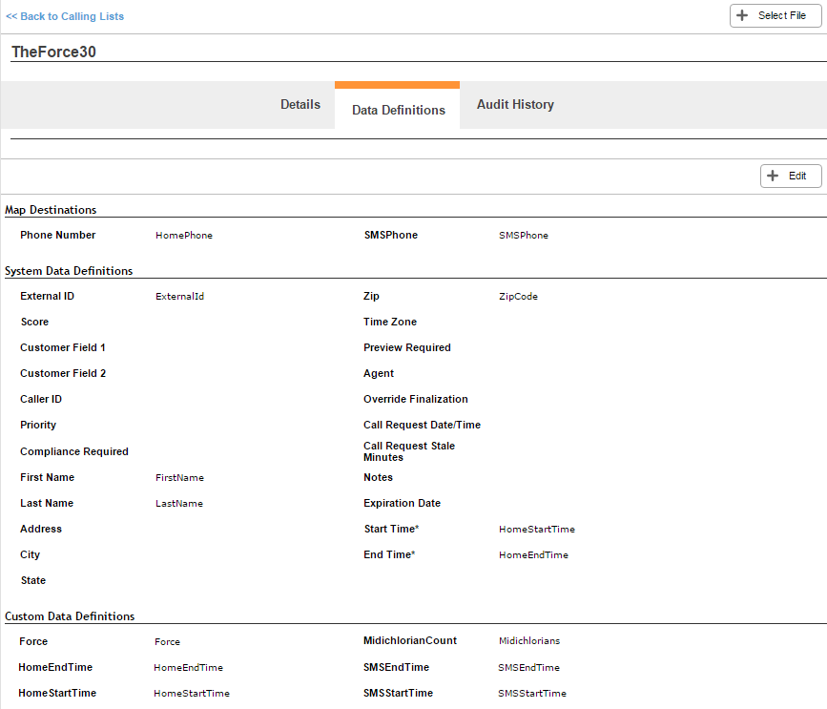This screenshot has height=709, width=827.
Task: Select the LastName value
Action: point(178,504)
